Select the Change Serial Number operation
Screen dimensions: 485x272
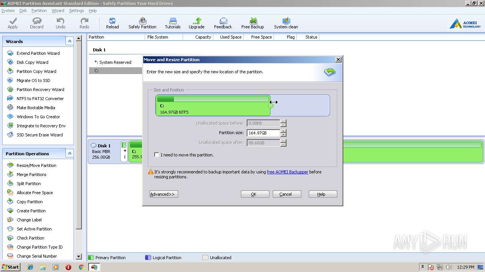tap(37, 256)
